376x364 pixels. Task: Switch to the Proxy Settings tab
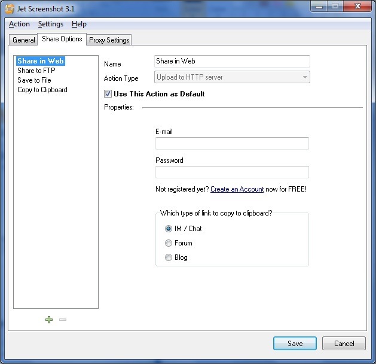click(x=109, y=40)
